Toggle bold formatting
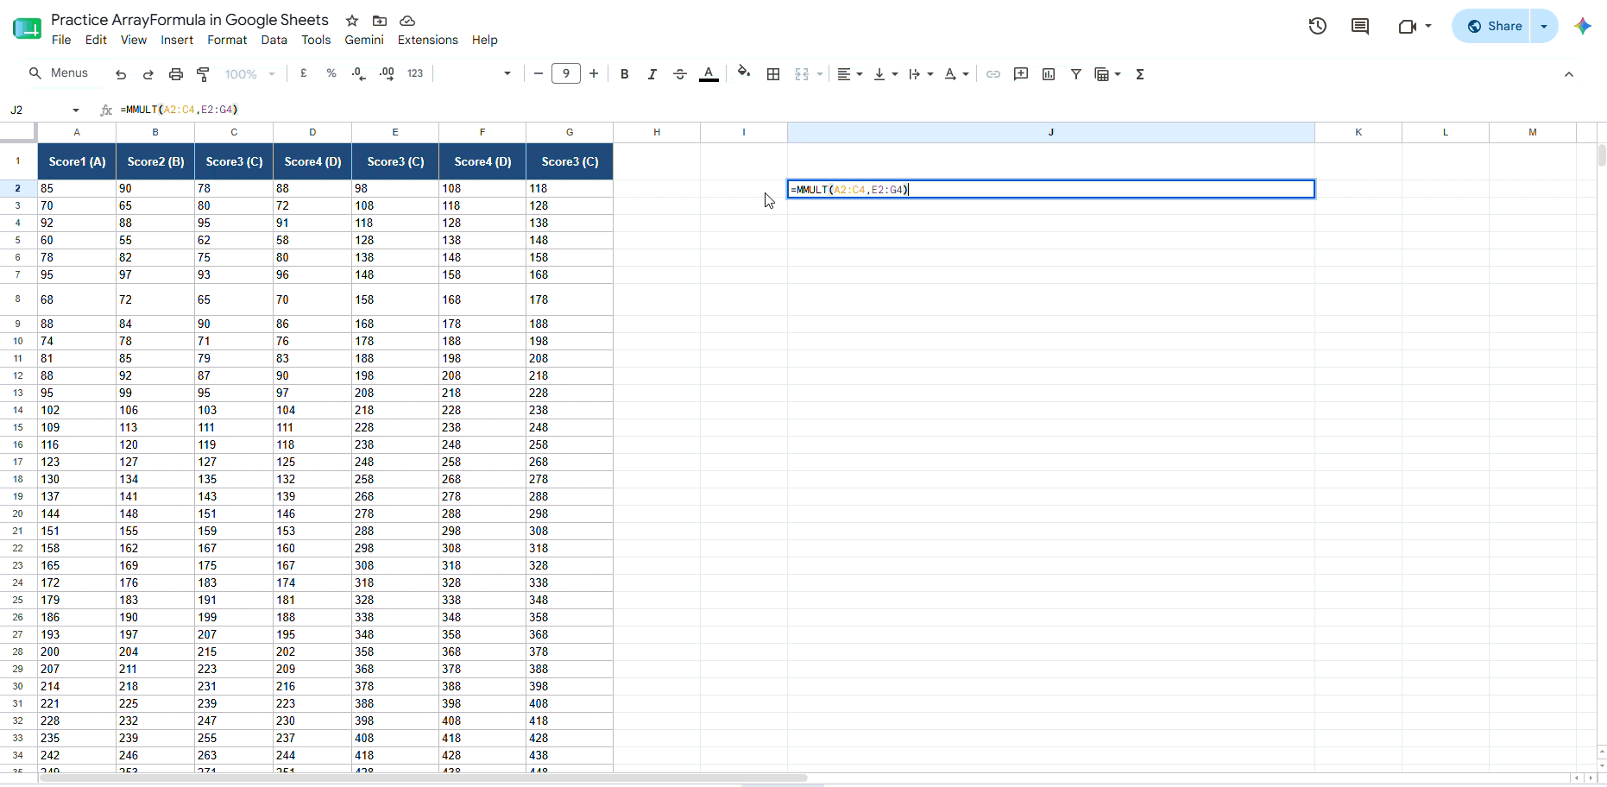The width and height of the screenshot is (1607, 787). tap(625, 74)
